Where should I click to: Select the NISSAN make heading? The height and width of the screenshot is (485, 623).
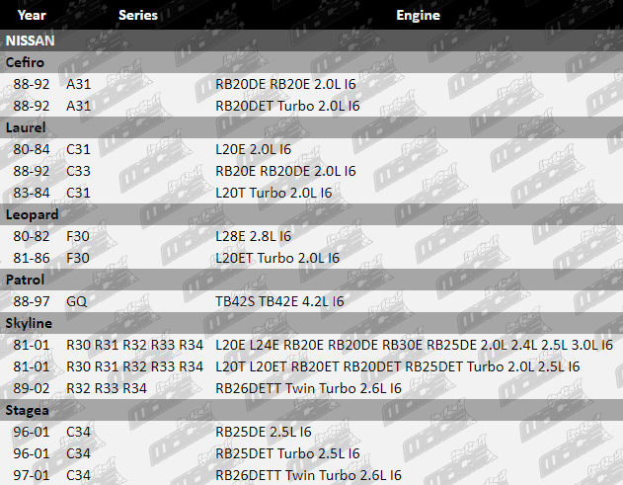(31, 40)
